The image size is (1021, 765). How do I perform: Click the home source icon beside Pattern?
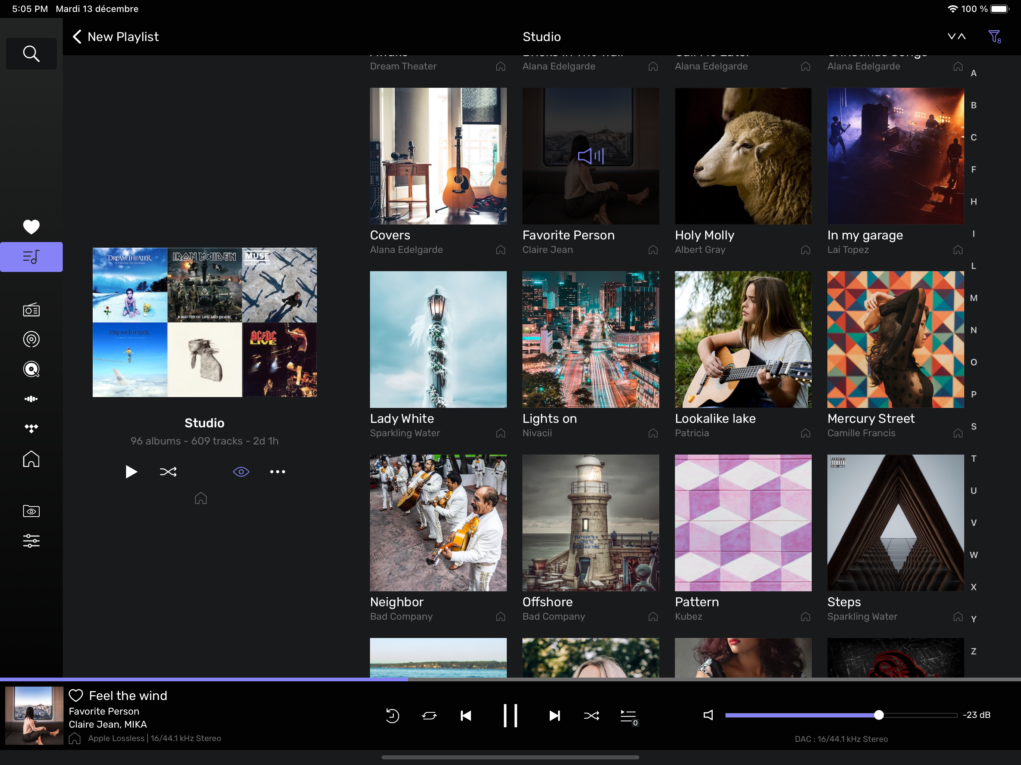tap(805, 616)
